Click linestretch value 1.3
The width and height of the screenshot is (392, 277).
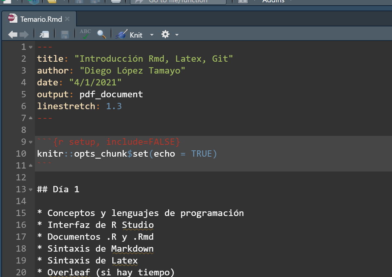point(114,106)
